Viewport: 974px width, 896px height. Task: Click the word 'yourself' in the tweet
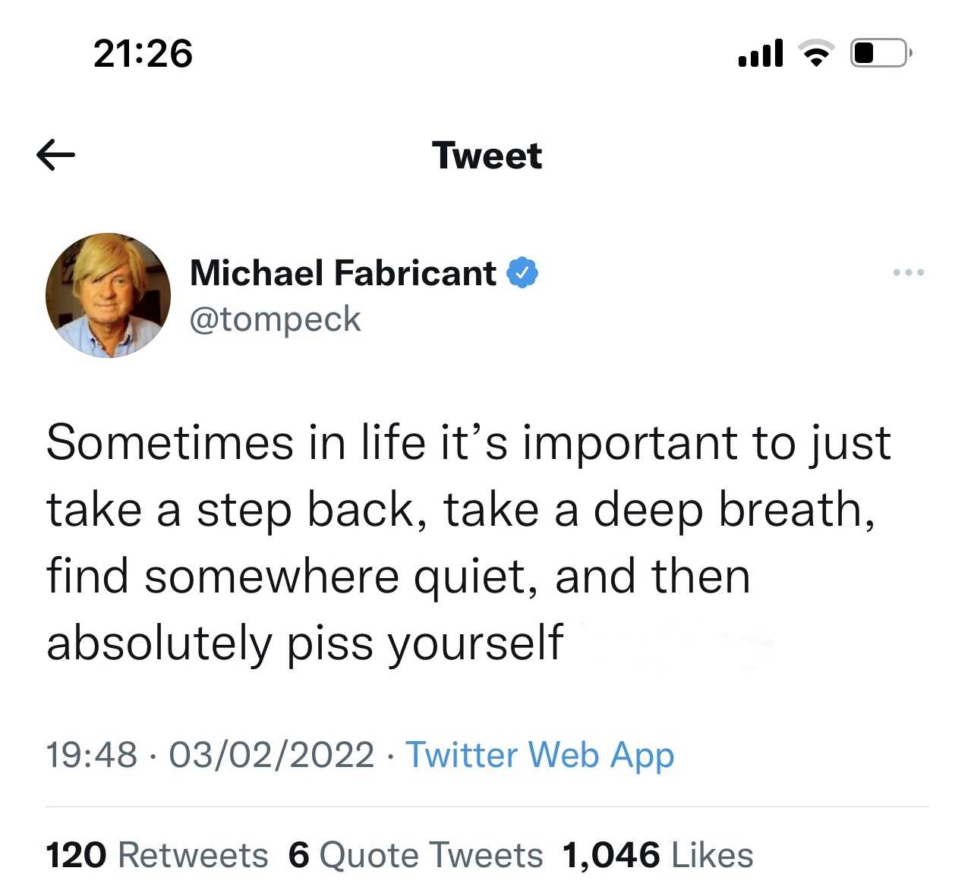475,645
